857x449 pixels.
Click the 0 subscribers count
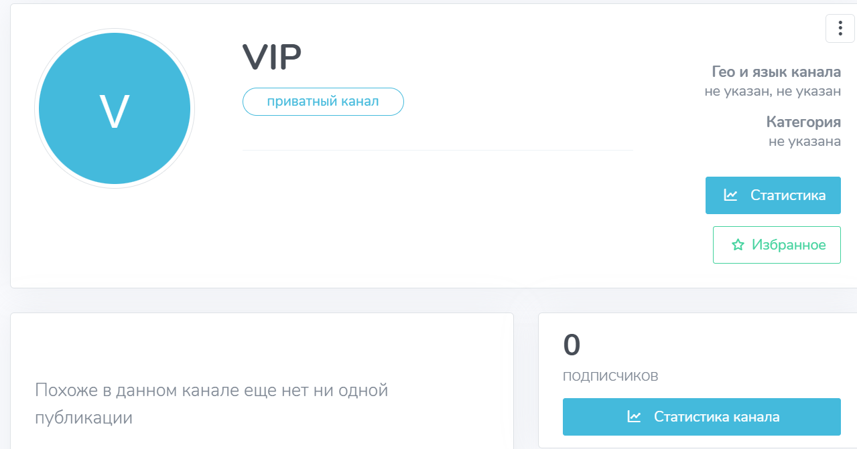coord(572,345)
